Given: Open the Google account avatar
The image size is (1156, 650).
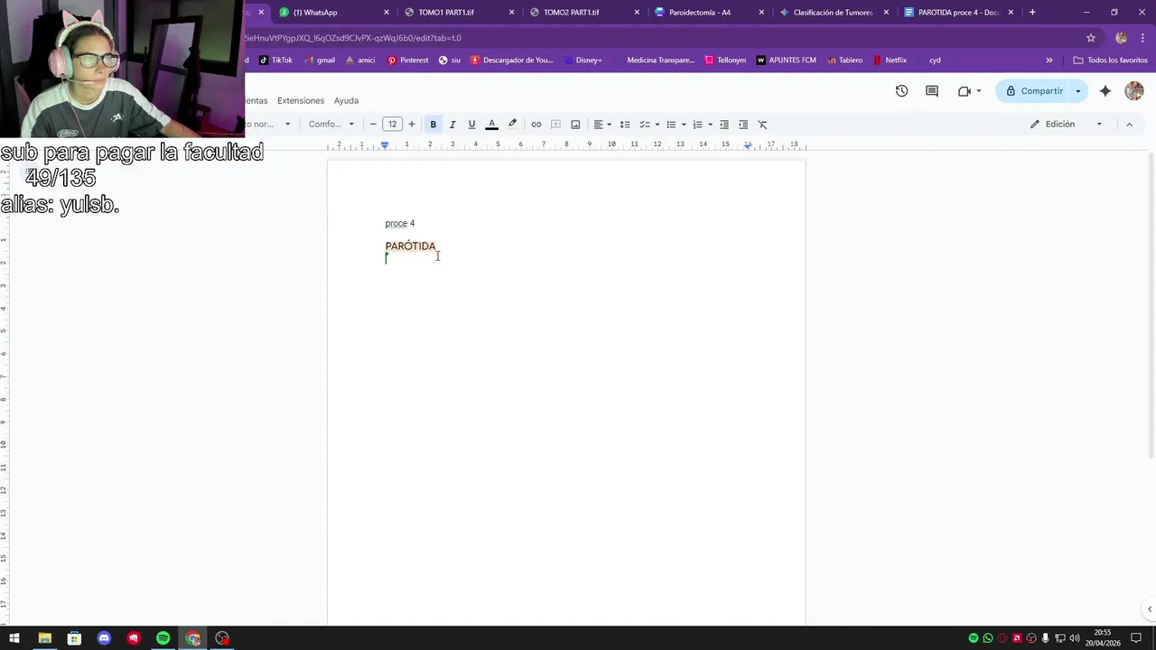Looking at the screenshot, I should (1134, 91).
